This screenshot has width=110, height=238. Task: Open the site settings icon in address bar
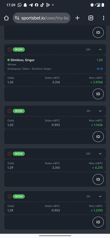(17, 18)
